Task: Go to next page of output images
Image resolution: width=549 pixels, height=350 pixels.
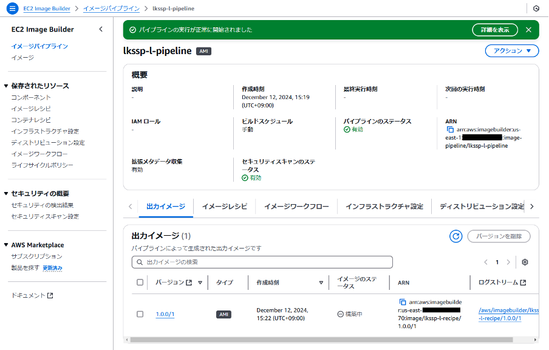Action: tap(508, 262)
